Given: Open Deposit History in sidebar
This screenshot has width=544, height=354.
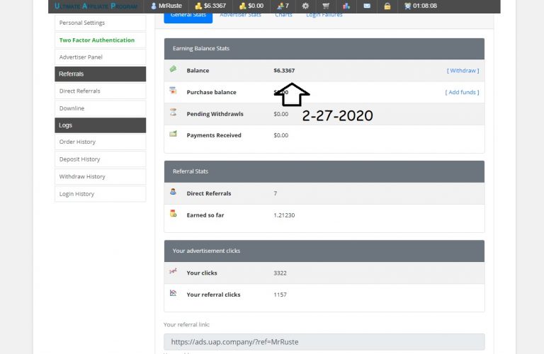Looking at the screenshot, I should click(x=101, y=159).
